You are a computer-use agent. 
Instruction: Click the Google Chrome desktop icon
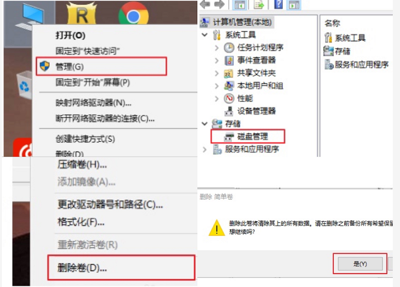pos(133,13)
